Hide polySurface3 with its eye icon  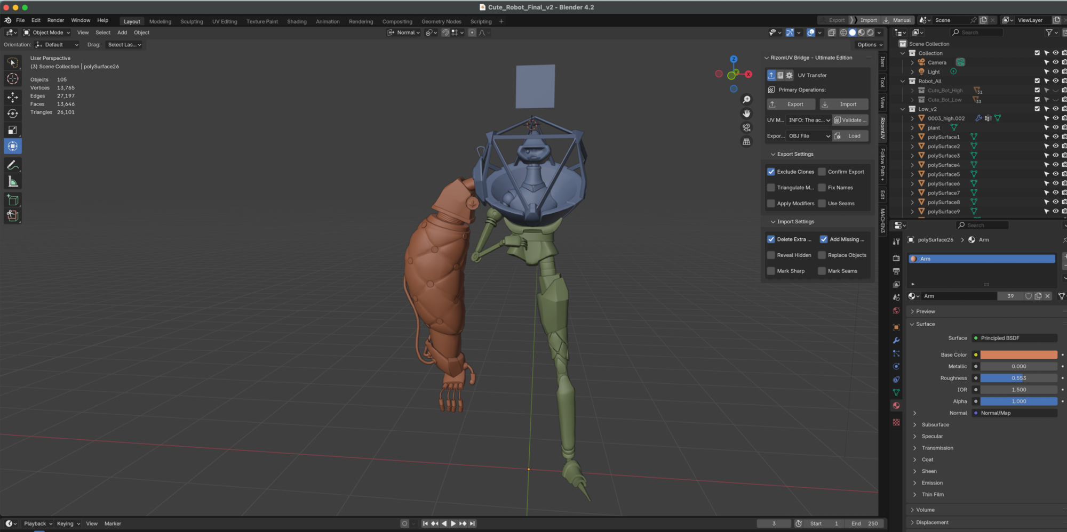1055,156
